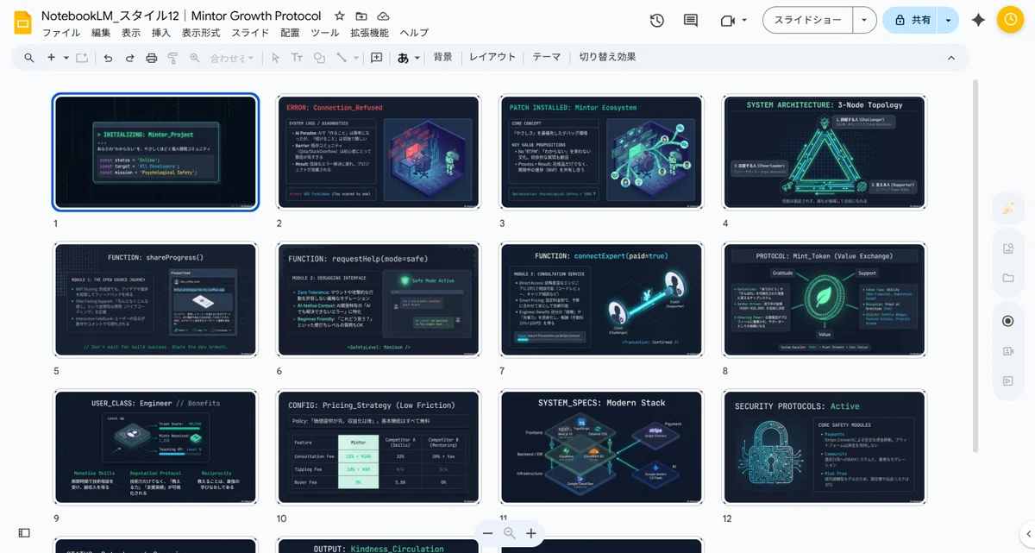Open the 拡張機能 menu

pos(368,33)
